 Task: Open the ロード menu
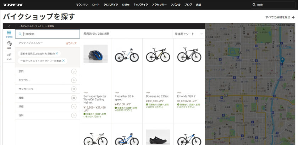96,5
